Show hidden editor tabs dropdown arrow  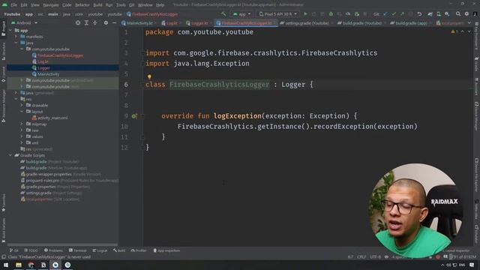tap(469, 23)
